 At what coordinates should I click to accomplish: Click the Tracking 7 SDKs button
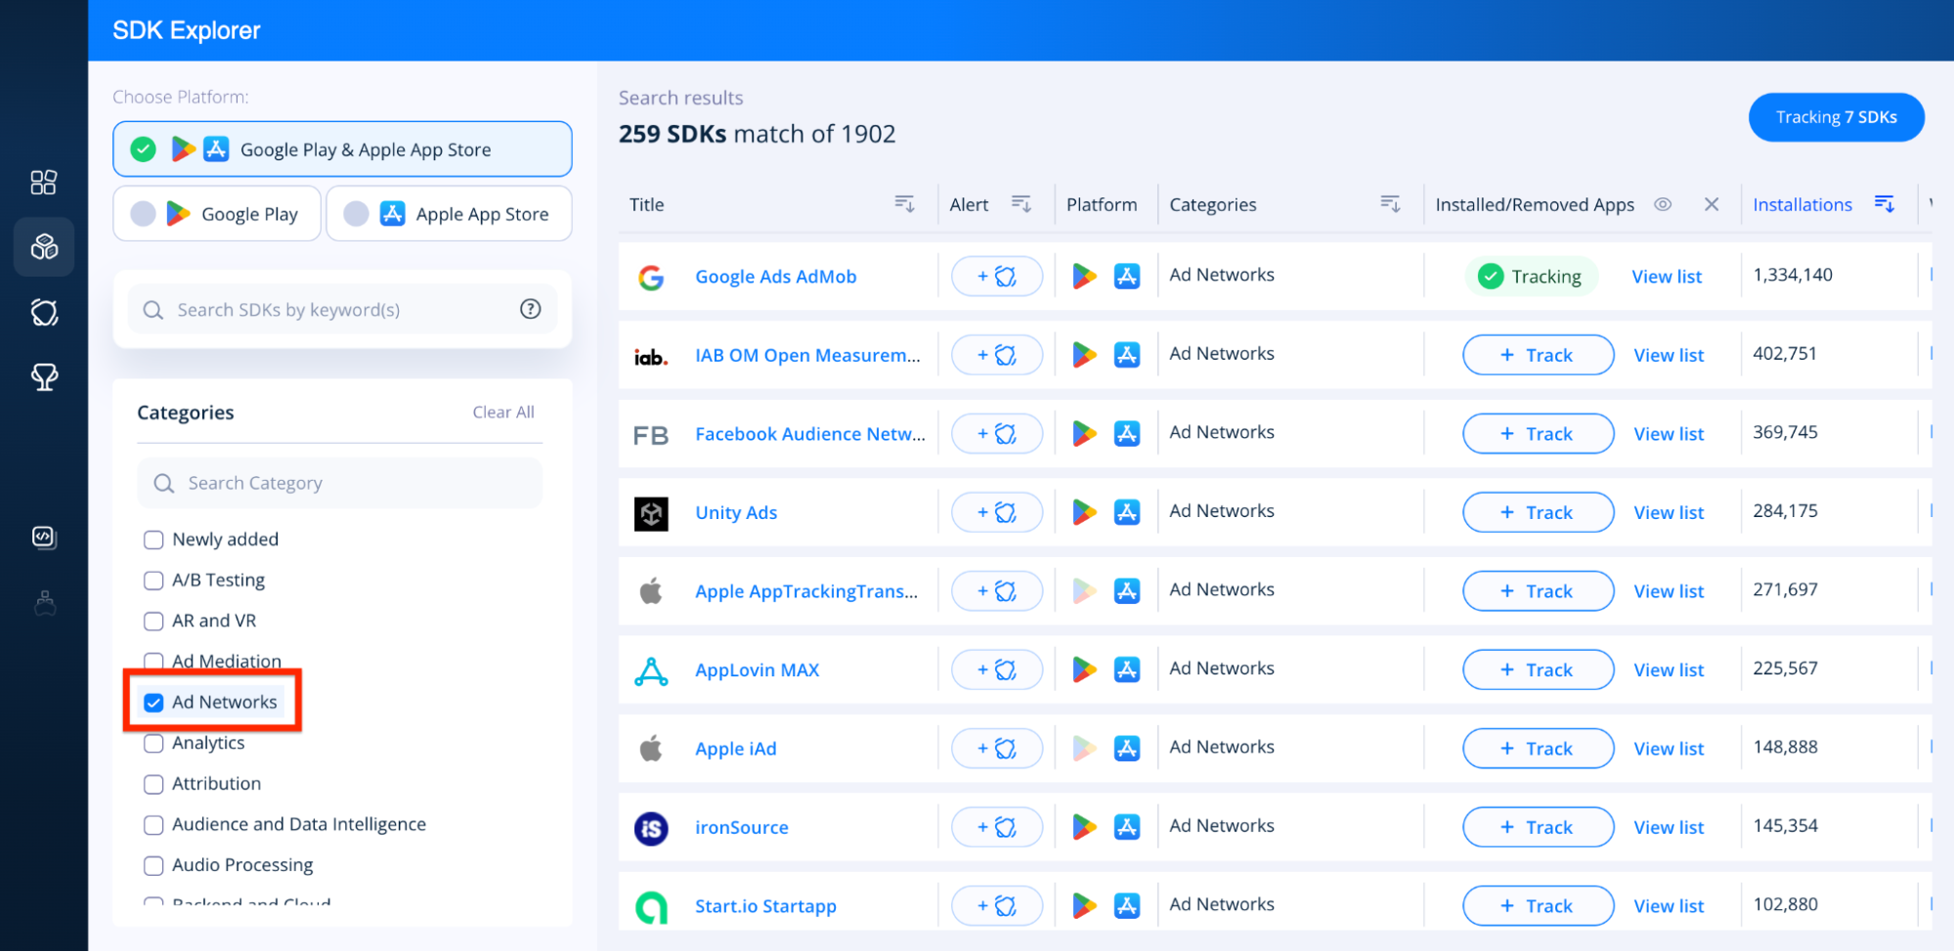tap(1836, 117)
